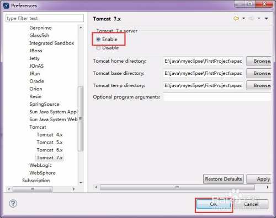Click the help question mark icon

point(13,204)
